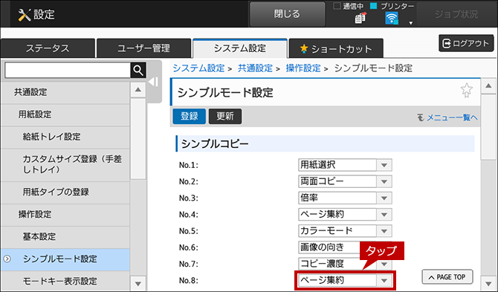
Task: Log out using ログアウト button
Action: [x=466, y=43]
